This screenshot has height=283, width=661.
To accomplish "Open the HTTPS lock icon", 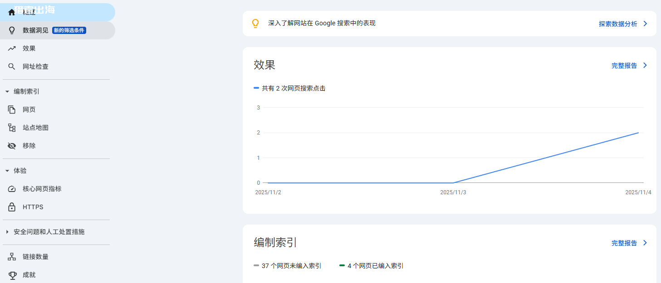I will (x=11, y=207).
